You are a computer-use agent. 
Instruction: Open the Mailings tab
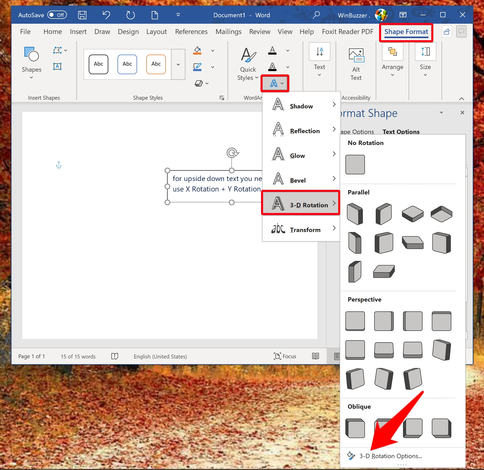point(228,32)
